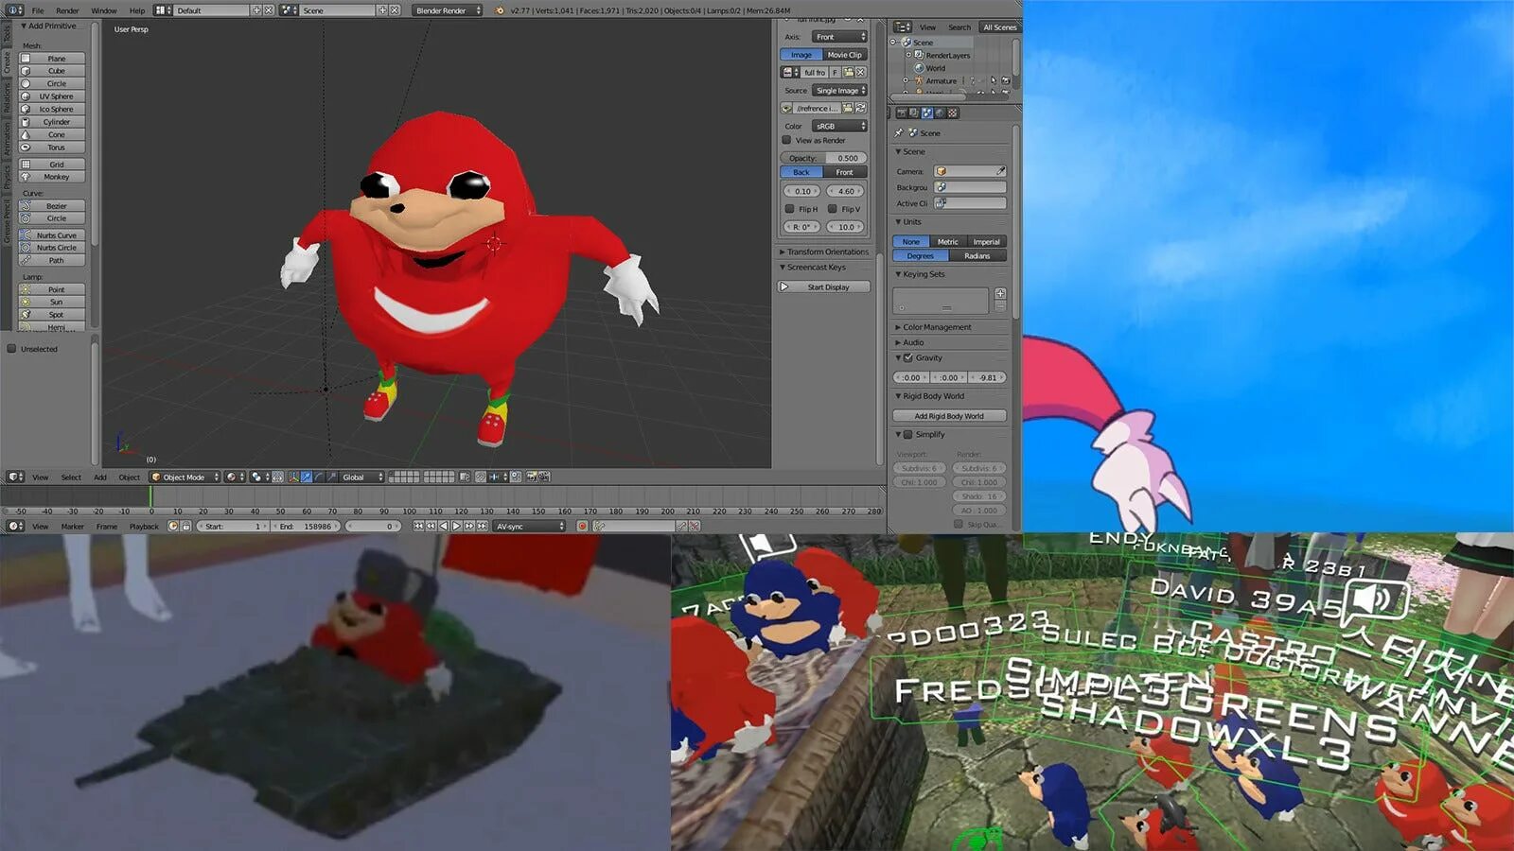Toggle Flip H checkbox

(x=789, y=209)
